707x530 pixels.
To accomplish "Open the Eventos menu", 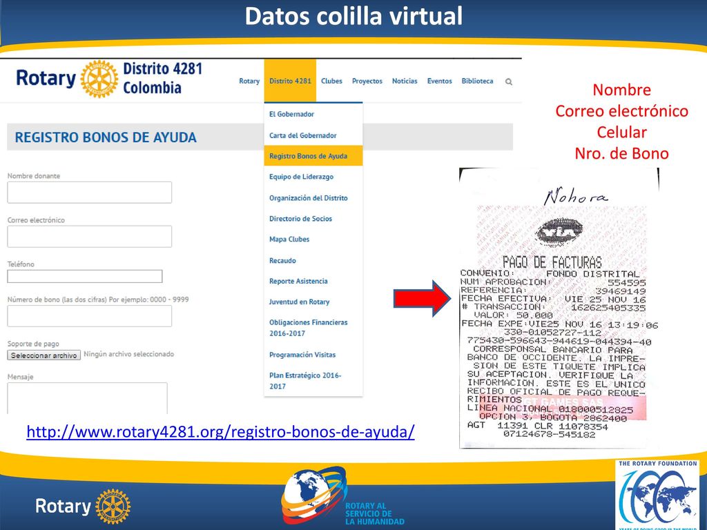I will [x=440, y=81].
